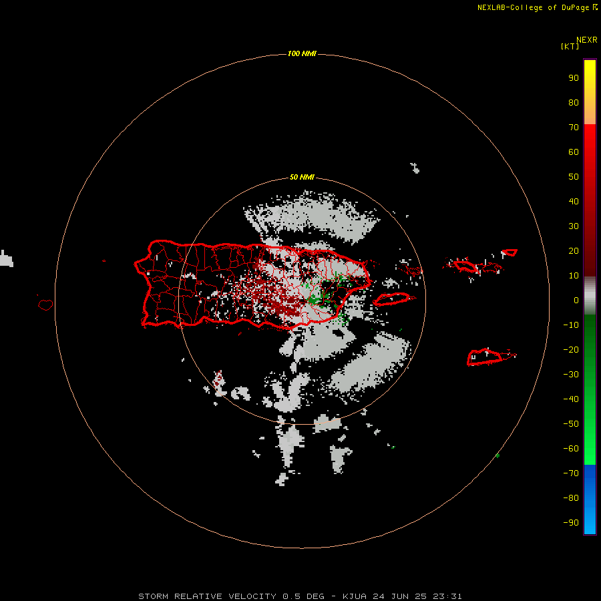Viewport: 601px width, 601px height.
Task: Select the 80 knot label on the scale
Action: coord(574,103)
